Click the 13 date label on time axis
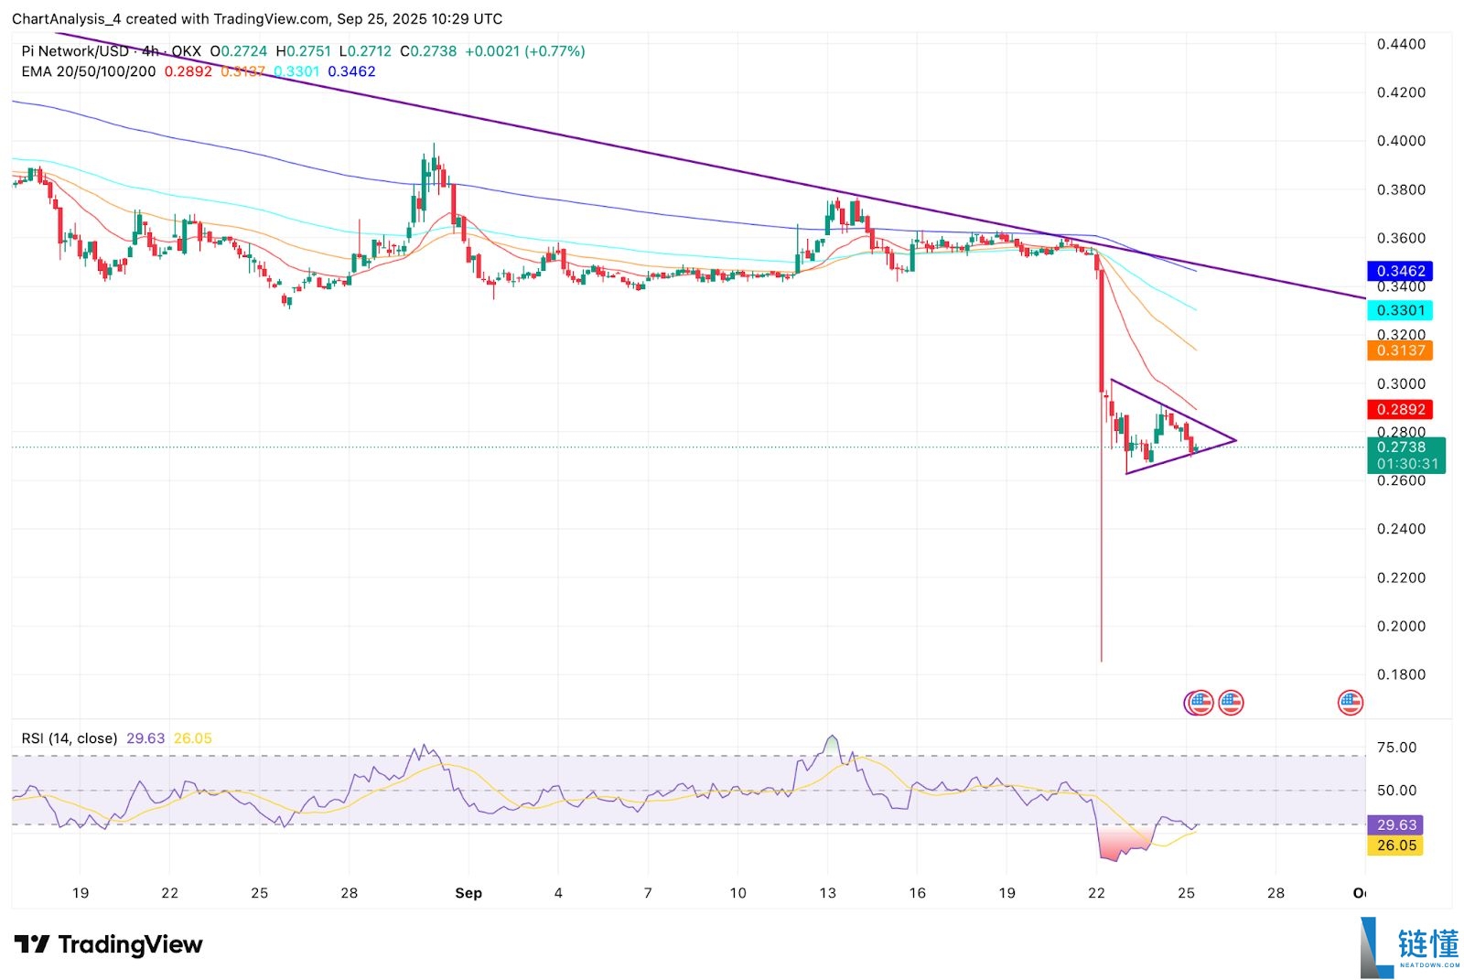1464x980 pixels. pos(827,893)
